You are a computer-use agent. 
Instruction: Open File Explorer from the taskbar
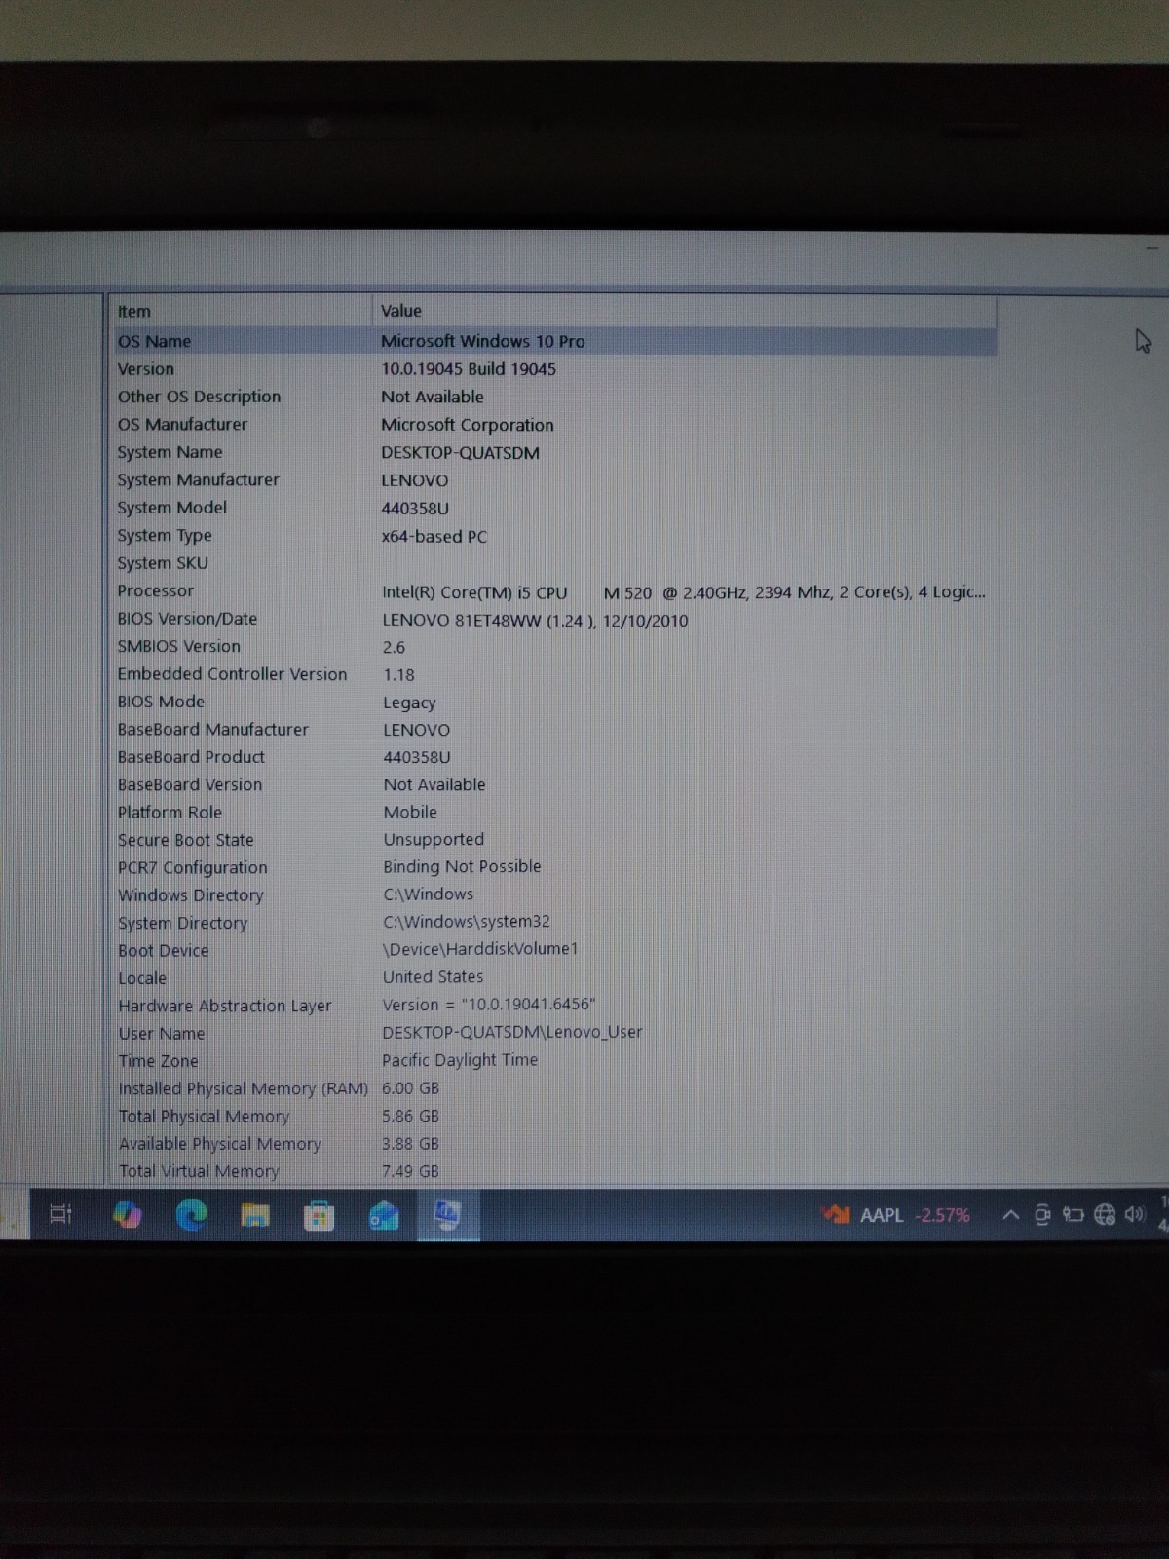[255, 1215]
